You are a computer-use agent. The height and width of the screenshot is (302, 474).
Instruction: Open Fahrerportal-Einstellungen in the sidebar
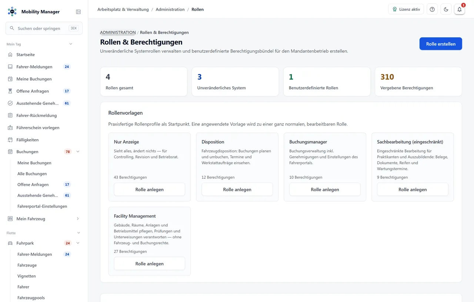(42, 206)
